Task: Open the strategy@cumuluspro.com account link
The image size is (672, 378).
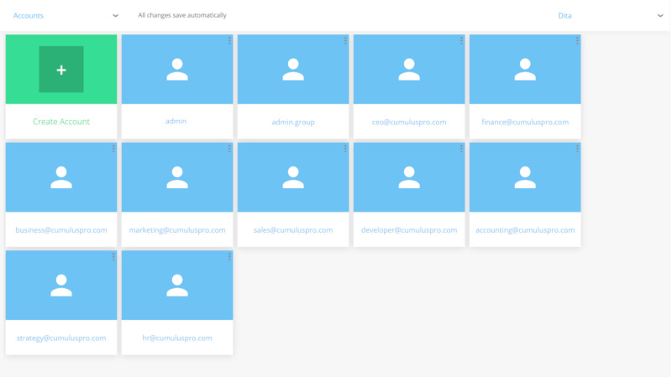Action: pyautogui.click(x=61, y=339)
